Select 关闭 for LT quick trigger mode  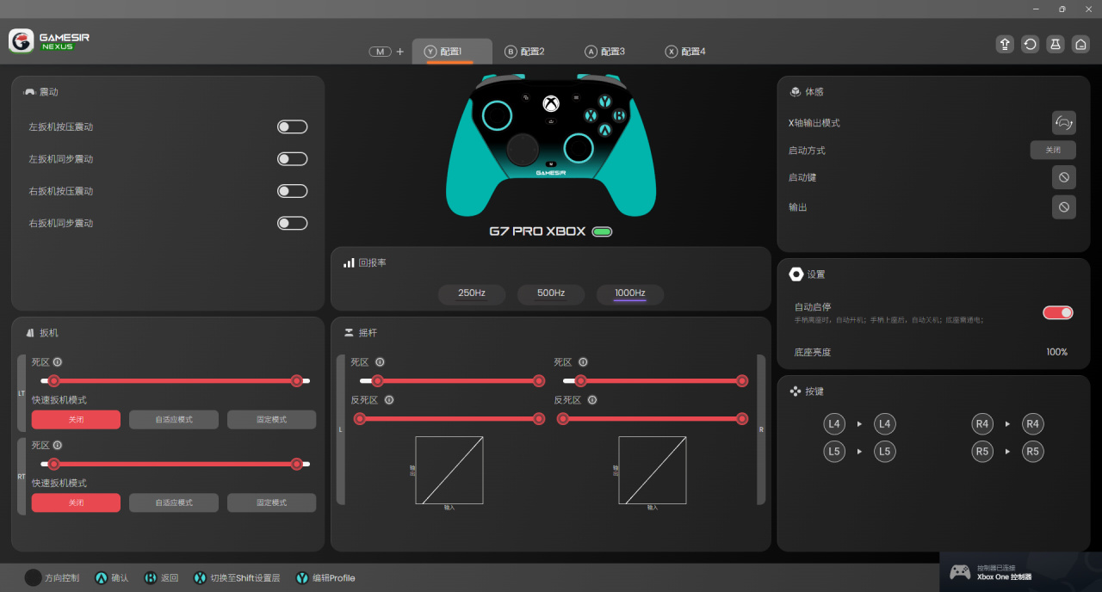pos(76,420)
